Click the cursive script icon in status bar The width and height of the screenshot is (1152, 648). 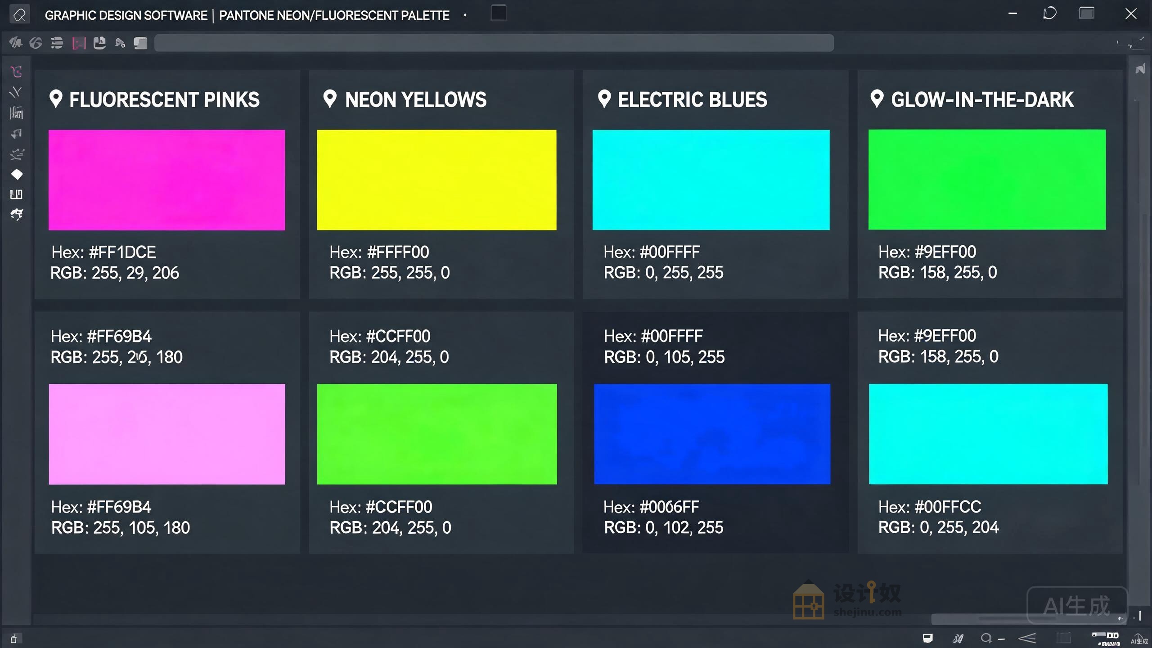pyautogui.click(x=958, y=639)
